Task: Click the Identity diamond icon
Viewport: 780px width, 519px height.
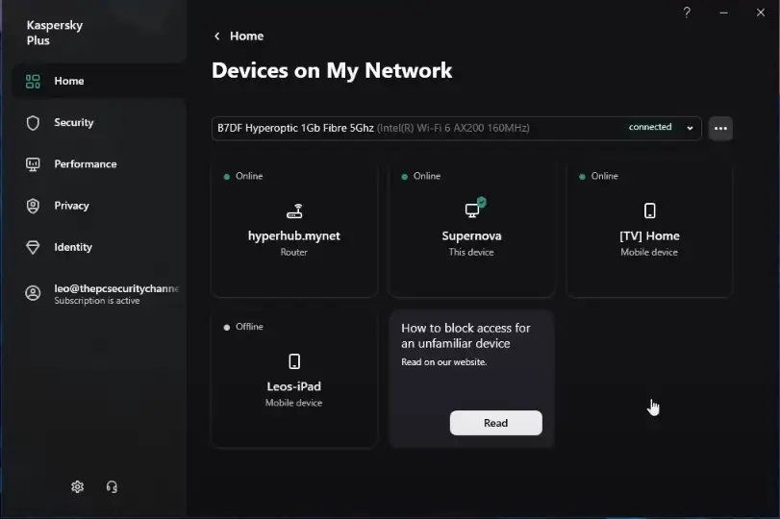Action: pyautogui.click(x=33, y=247)
